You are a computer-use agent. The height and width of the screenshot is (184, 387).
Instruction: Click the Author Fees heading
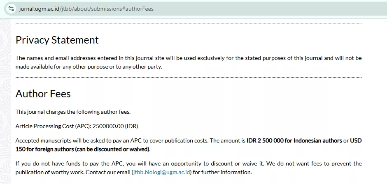point(43,94)
